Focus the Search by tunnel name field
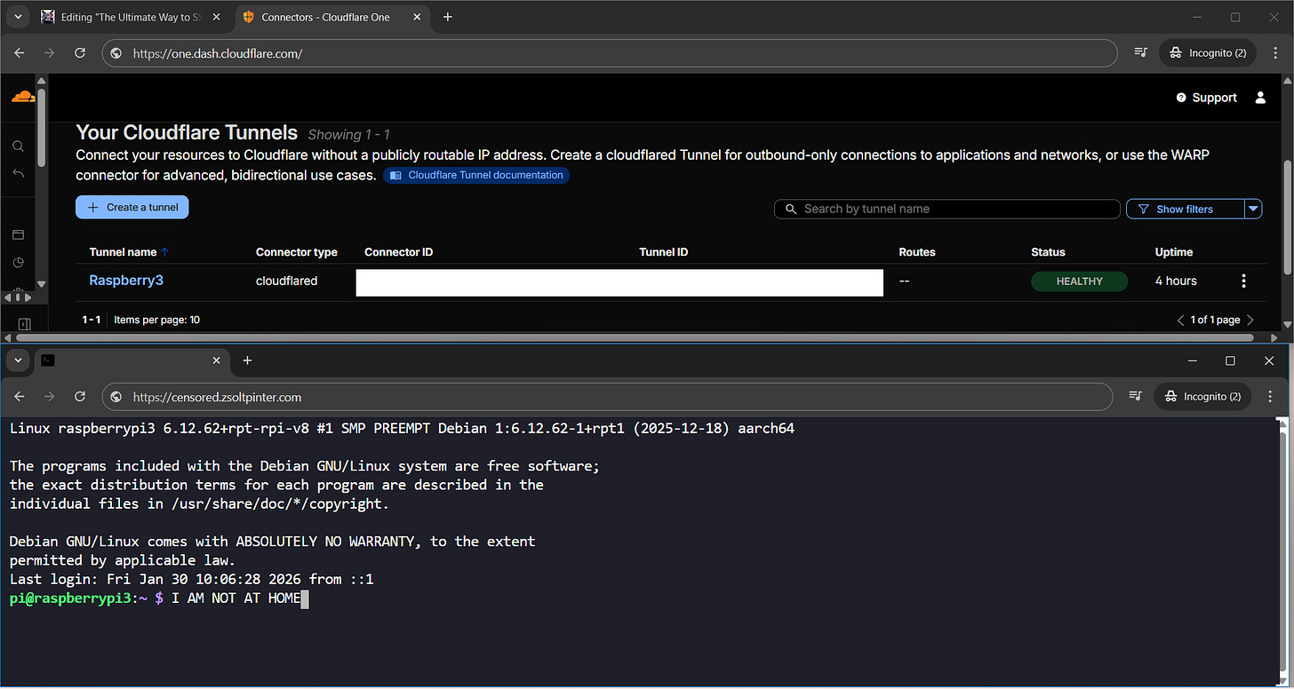This screenshot has height=689, width=1294. 947,209
